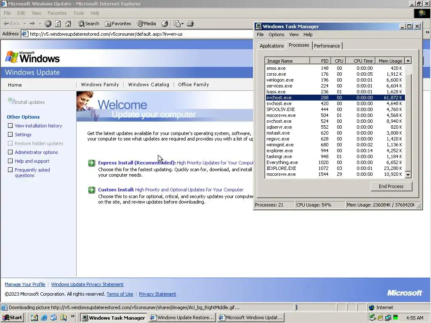Open the IE Tools menu

tap(79, 13)
